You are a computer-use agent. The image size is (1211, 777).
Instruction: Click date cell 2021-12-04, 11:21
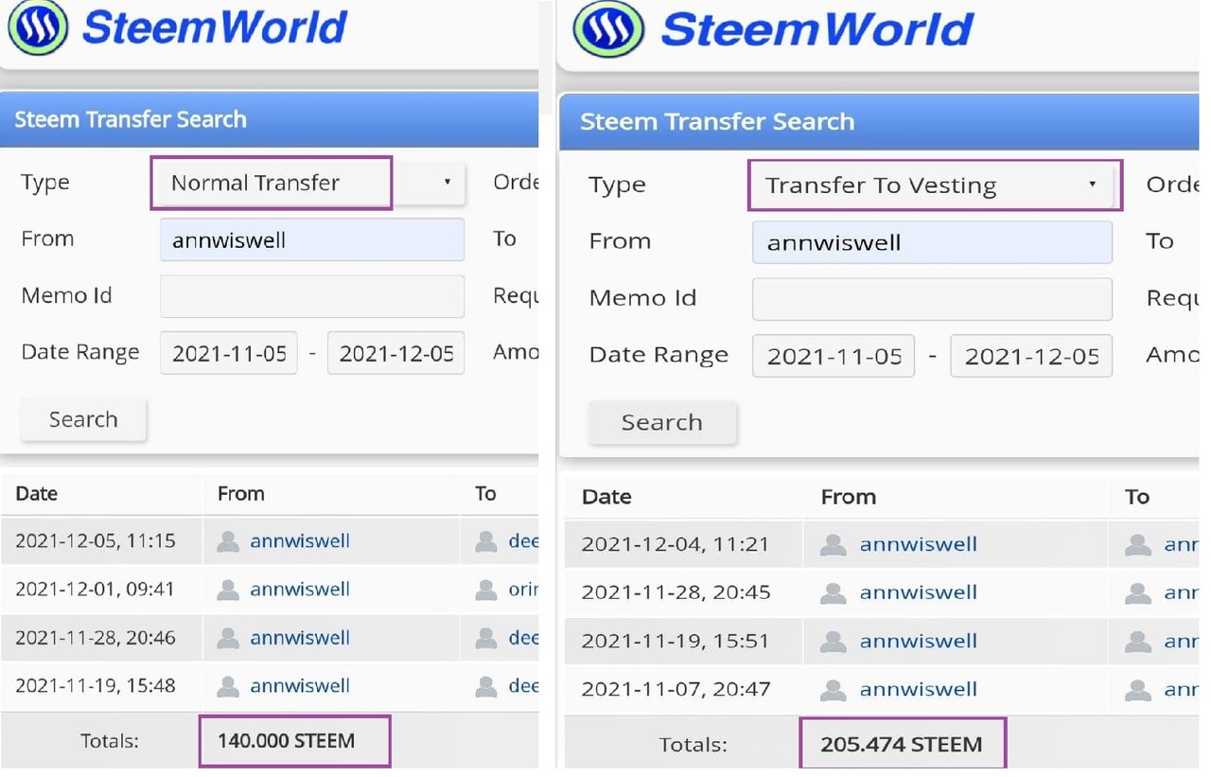click(x=676, y=544)
